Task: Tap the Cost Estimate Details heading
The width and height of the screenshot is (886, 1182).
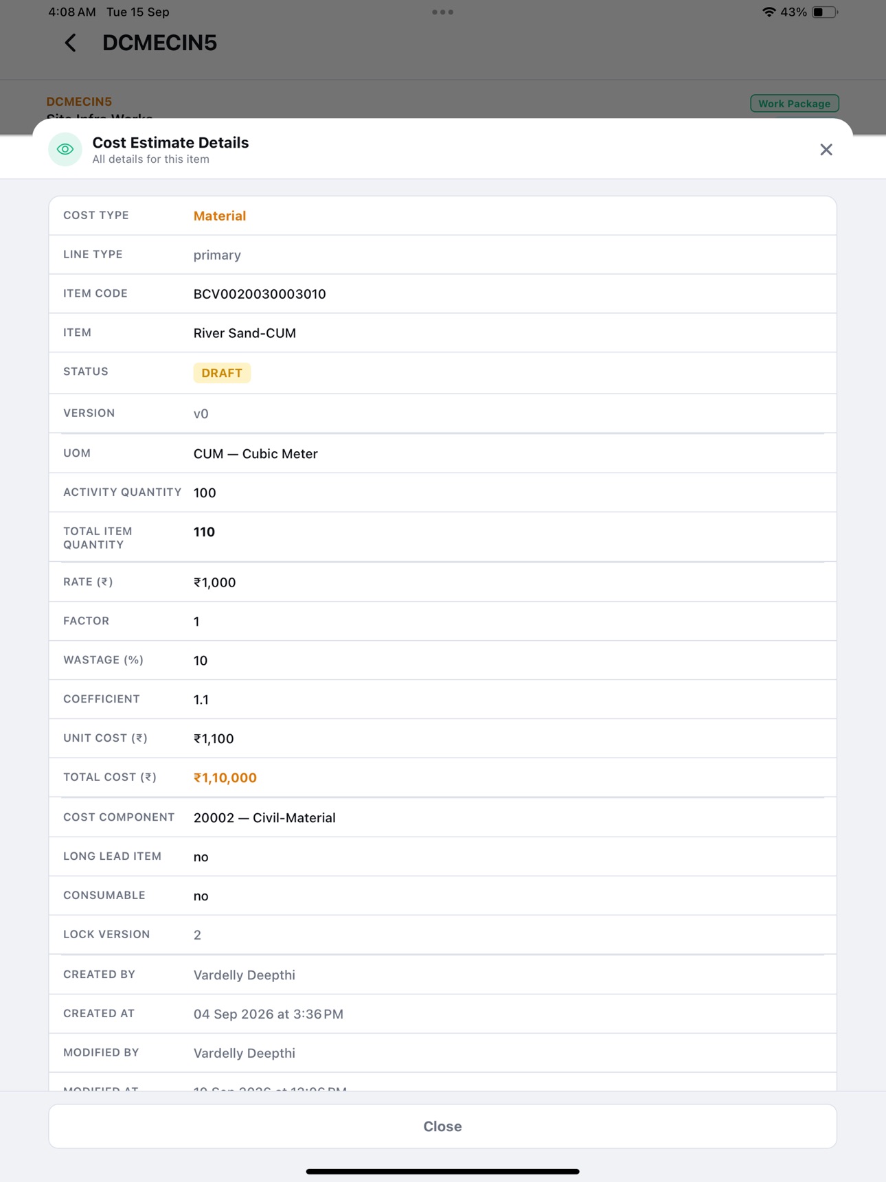Action: click(x=170, y=143)
